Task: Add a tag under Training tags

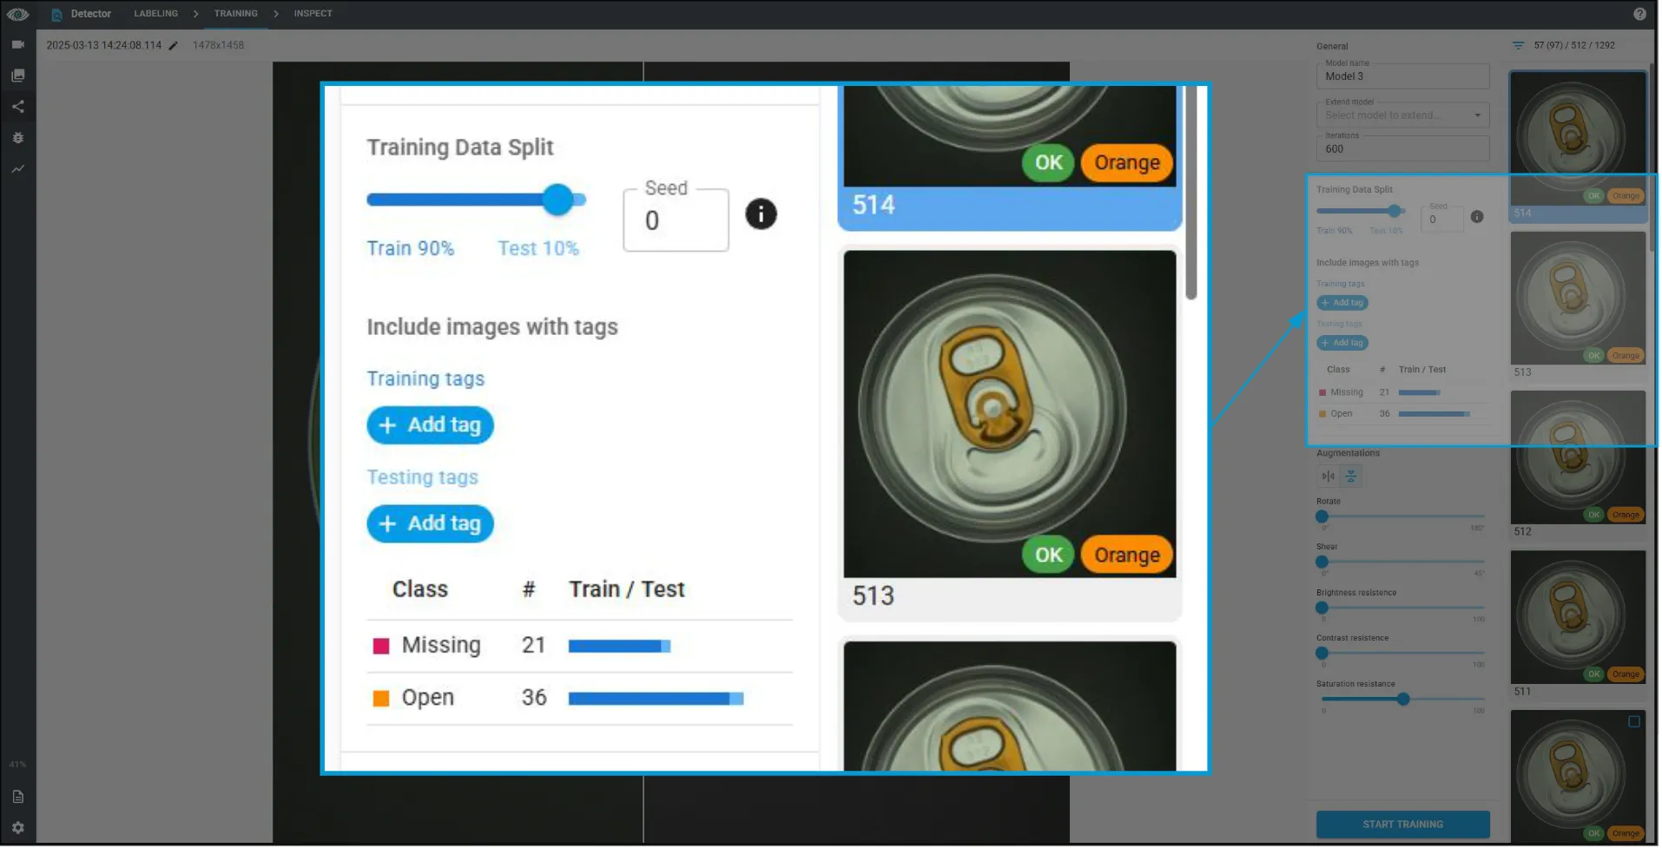Action: 430,424
